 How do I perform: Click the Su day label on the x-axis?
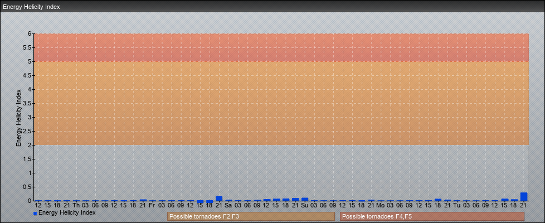point(305,206)
